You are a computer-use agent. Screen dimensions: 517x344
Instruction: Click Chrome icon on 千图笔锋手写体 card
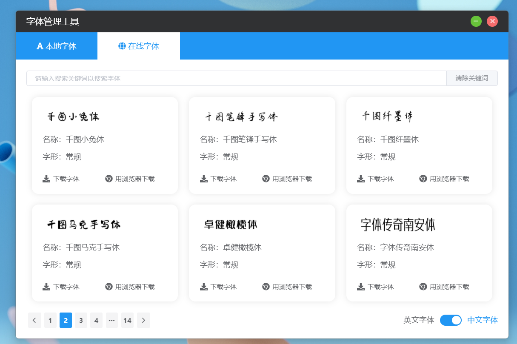[266, 179]
